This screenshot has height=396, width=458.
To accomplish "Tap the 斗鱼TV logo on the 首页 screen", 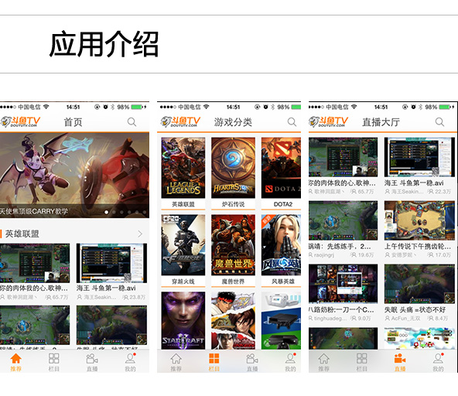I will coord(20,121).
